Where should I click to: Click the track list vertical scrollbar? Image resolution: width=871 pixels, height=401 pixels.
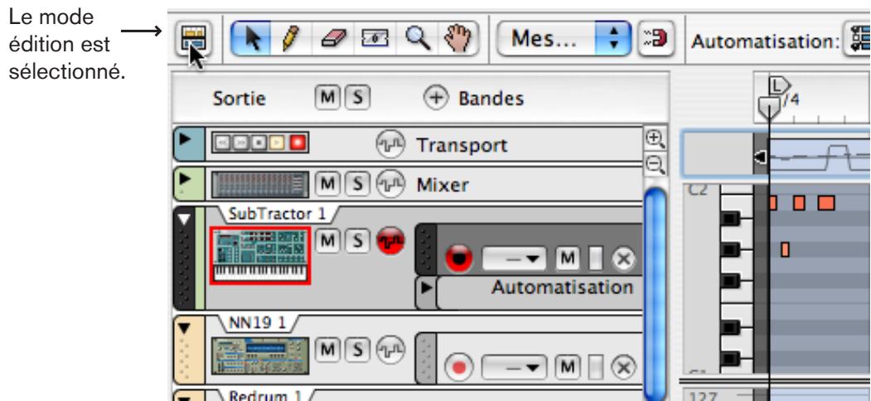click(x=656, y=293)
